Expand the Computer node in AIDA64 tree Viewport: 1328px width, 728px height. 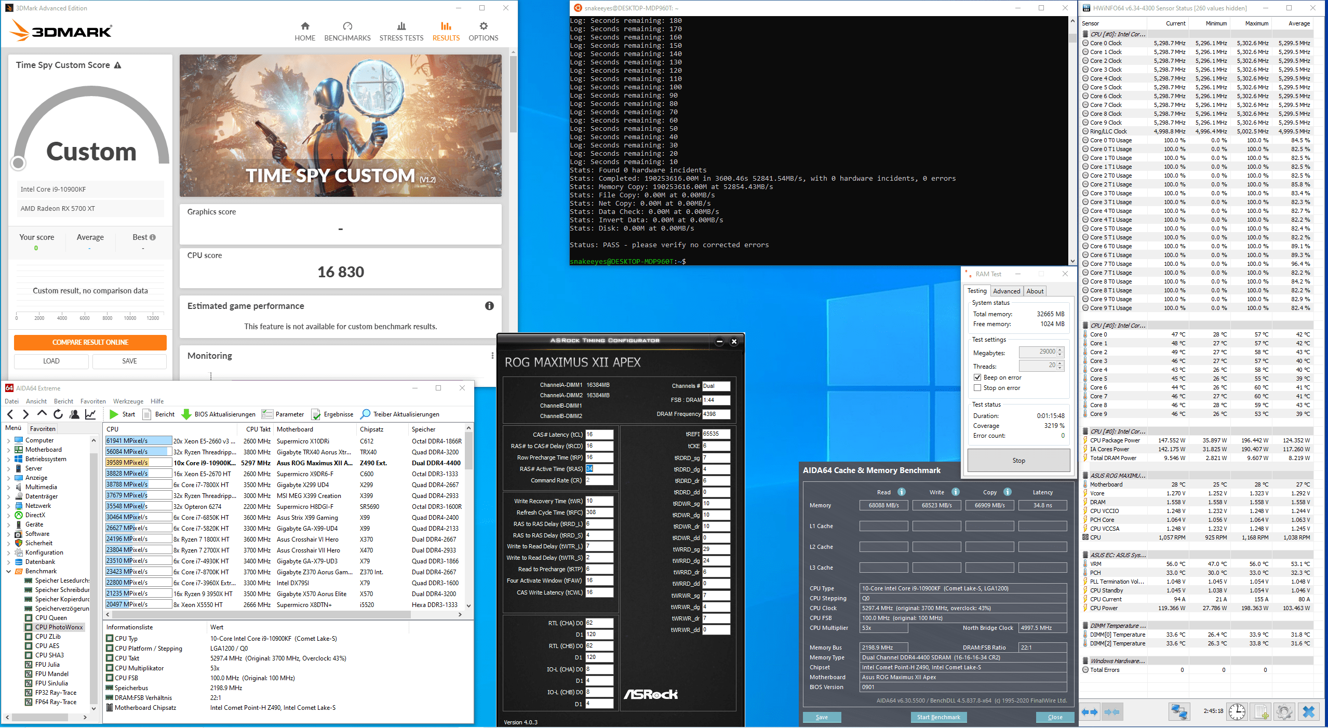[8, 440]
